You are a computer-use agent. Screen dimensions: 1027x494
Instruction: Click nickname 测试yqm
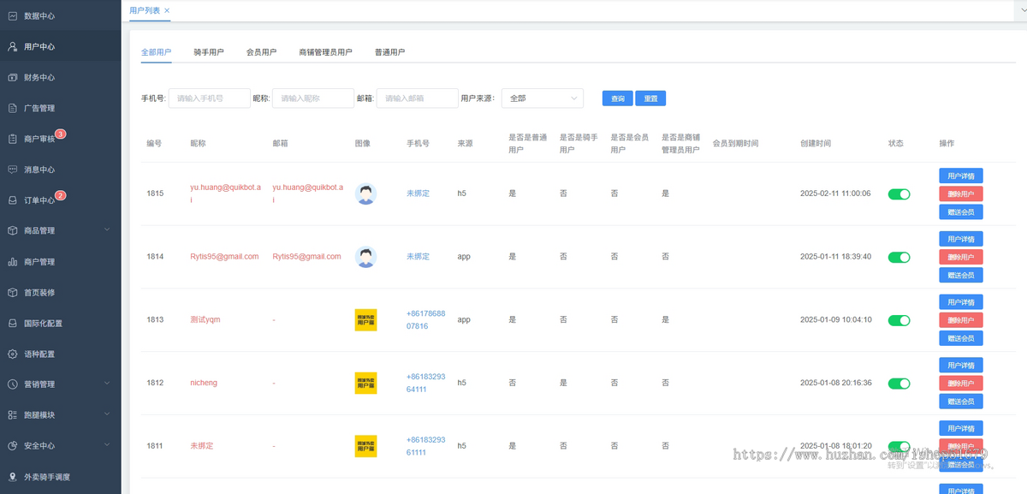point(205,319)
